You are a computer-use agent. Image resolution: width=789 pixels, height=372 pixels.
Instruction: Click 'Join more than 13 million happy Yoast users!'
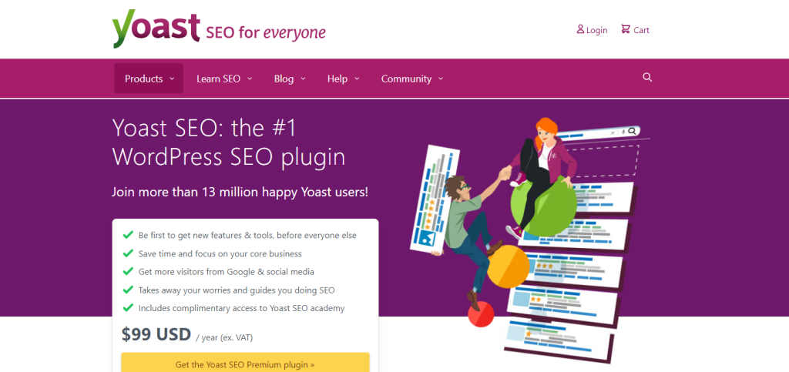pyautogui.click(x=240, y=192)
